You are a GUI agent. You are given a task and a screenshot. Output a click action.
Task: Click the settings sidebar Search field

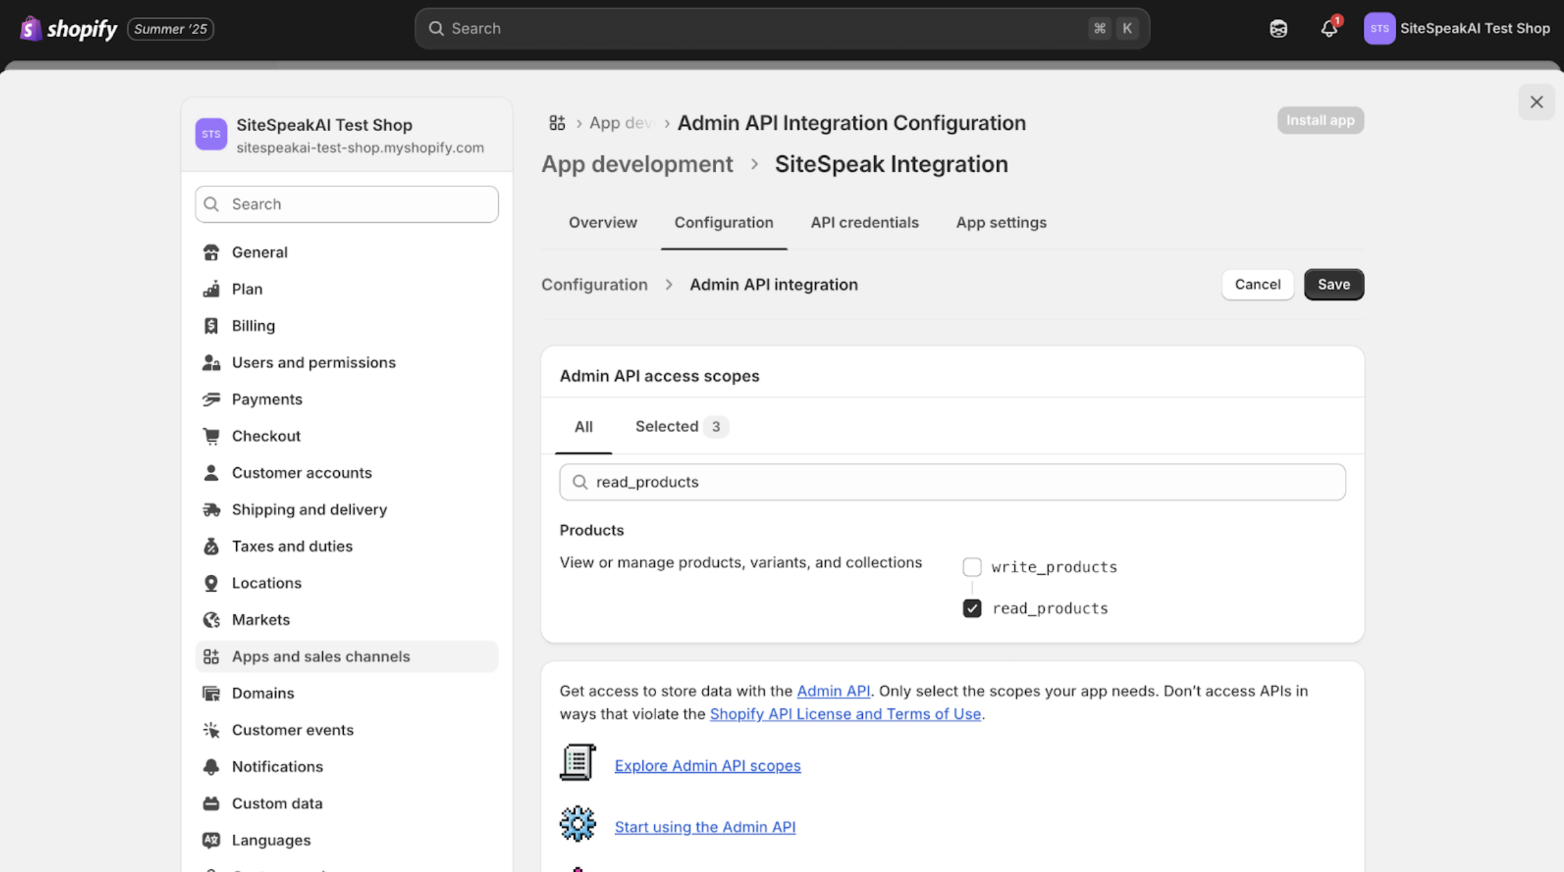coord(346,204)
